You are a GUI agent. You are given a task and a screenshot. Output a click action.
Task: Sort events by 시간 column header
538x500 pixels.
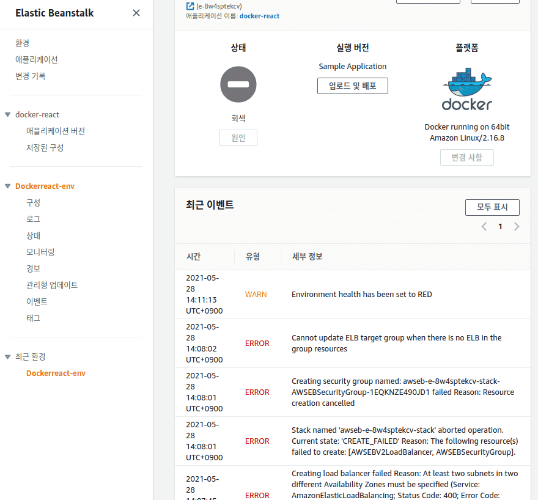(x=193, y=257)
